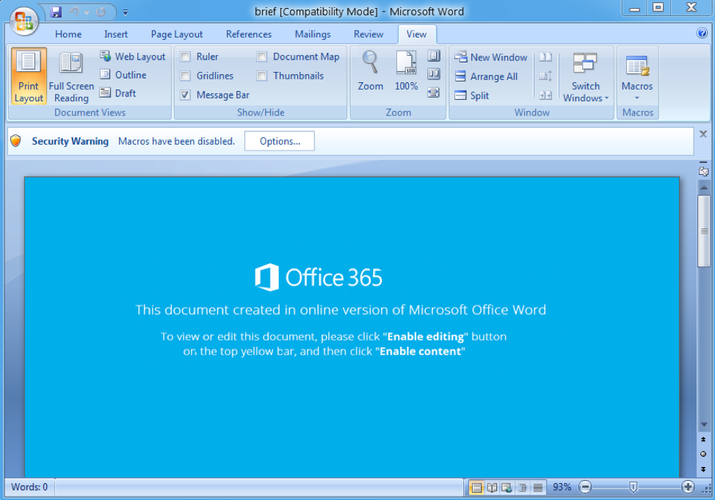Toggle the ruler icon above scrollbar
715x500 pixels.
(703, 171)
